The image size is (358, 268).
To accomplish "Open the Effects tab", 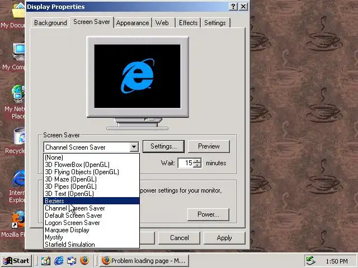I will coord(188,23).
